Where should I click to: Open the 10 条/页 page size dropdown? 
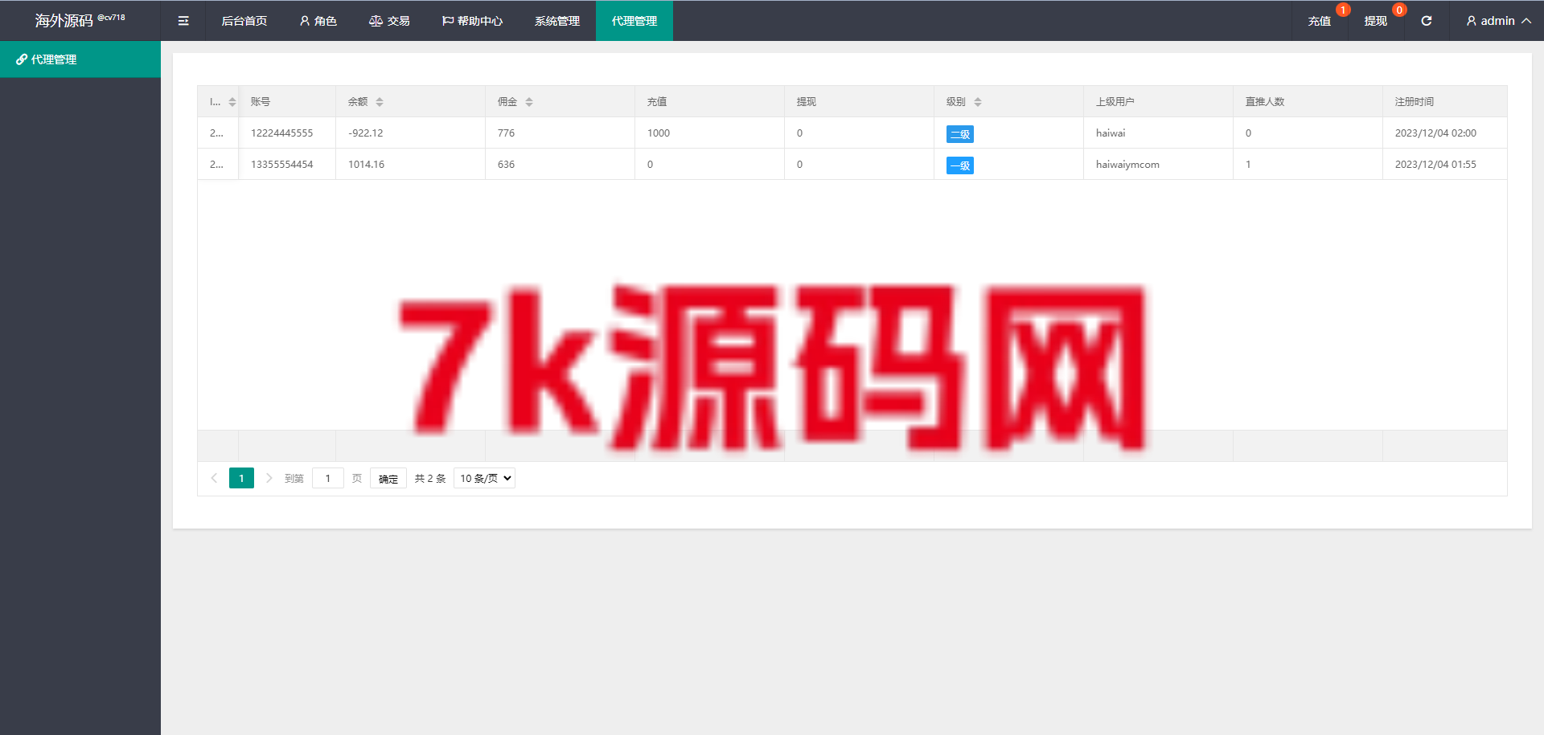pos(484,478)
